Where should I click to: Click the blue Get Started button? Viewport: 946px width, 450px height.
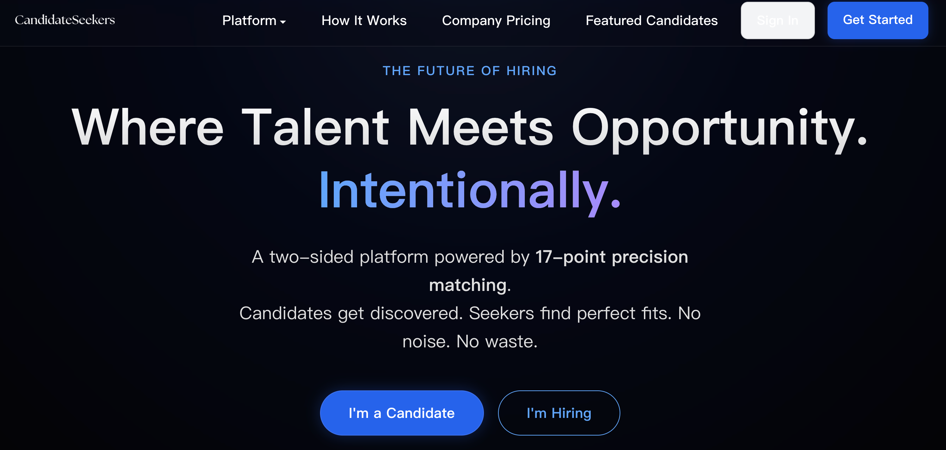coord(877,20)
